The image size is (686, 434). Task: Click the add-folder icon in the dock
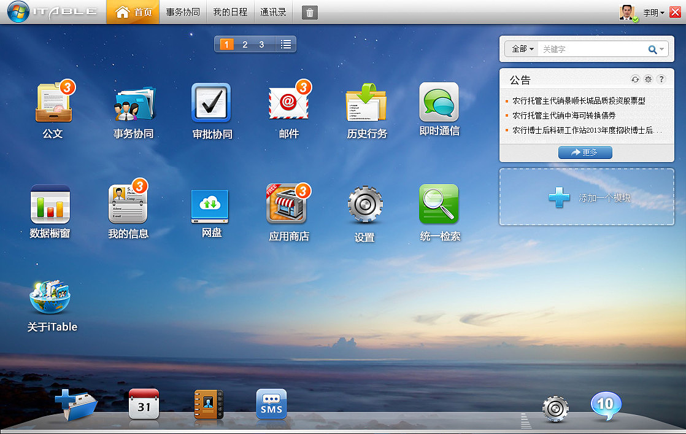75,405
